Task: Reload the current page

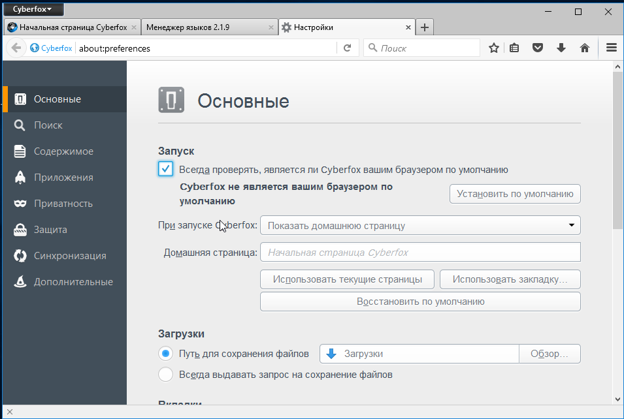Action: pos(348,48)
